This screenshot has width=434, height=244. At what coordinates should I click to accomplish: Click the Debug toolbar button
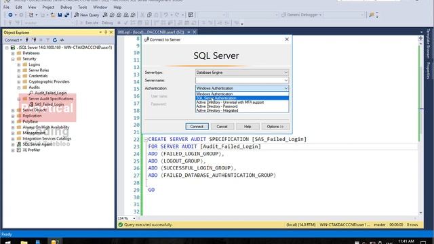click(107, 23)
